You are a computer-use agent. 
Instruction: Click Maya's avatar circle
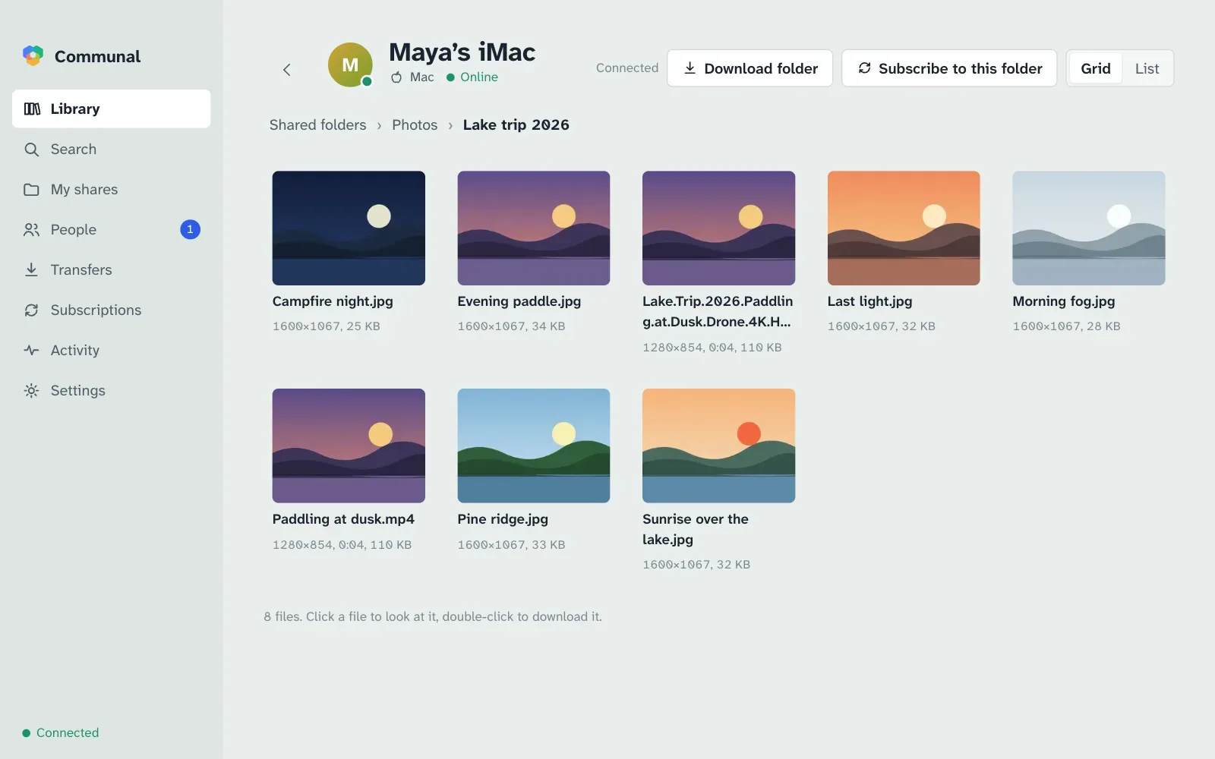(x=350, y=65)
